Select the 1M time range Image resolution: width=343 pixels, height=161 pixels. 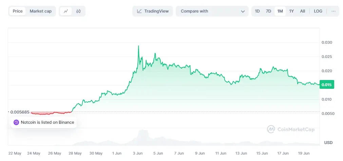tap(280, 11)
